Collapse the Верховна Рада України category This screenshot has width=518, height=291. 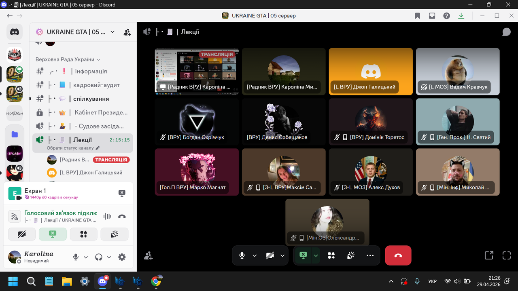[68, 59]
